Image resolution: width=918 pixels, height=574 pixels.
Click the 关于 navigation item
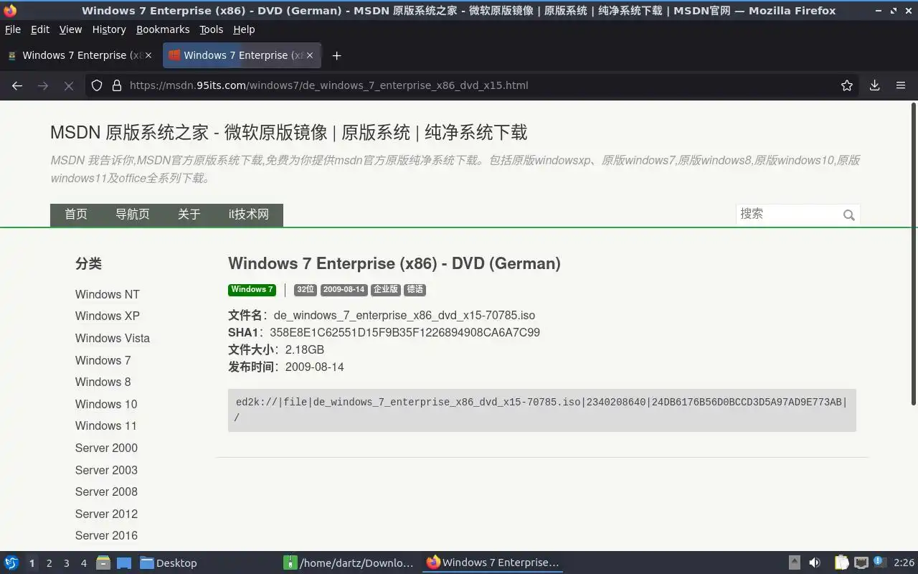tap(189, 215)
